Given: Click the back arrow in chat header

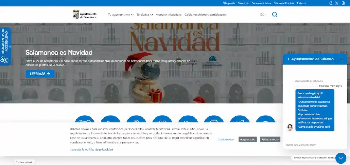Looking at the screenshot, I should pos(288,59).
